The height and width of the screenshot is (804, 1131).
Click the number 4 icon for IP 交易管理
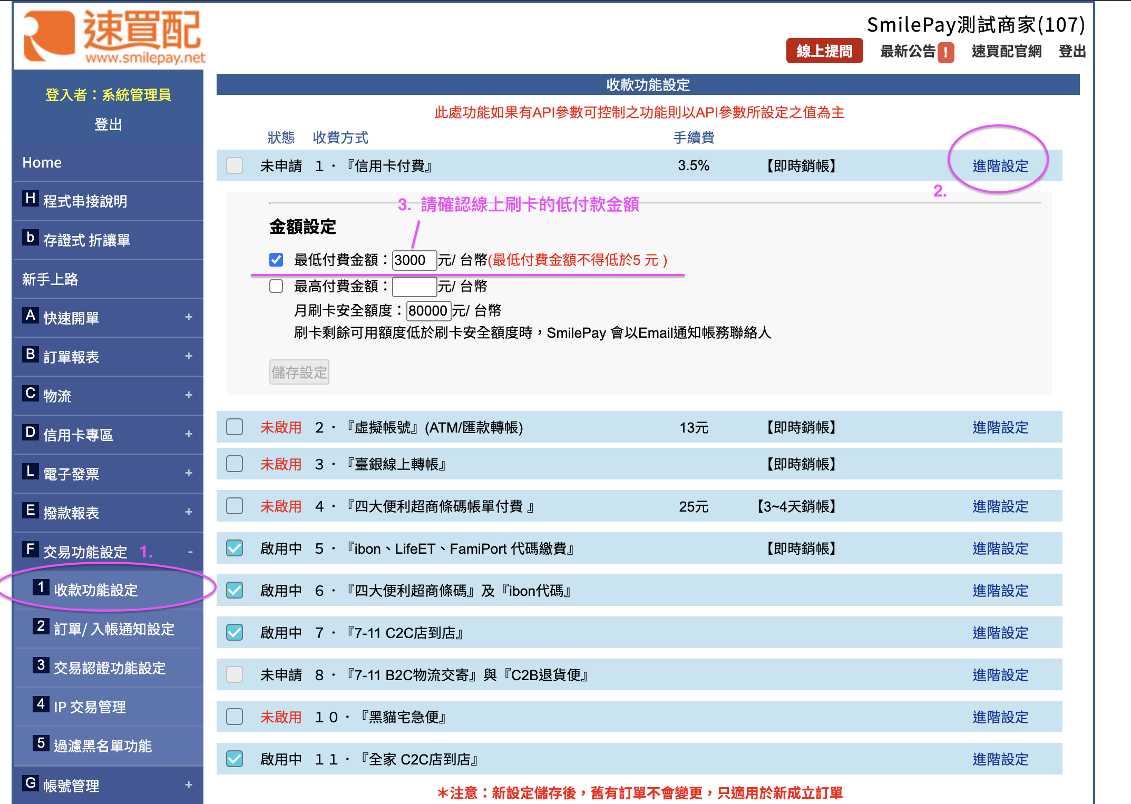pyautogui.click(x=41, y=704)
